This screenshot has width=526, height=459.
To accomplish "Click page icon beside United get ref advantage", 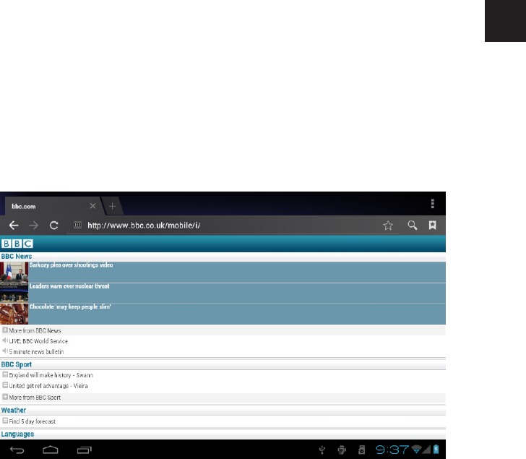I will pyautogui.click(x=5, y=385).
